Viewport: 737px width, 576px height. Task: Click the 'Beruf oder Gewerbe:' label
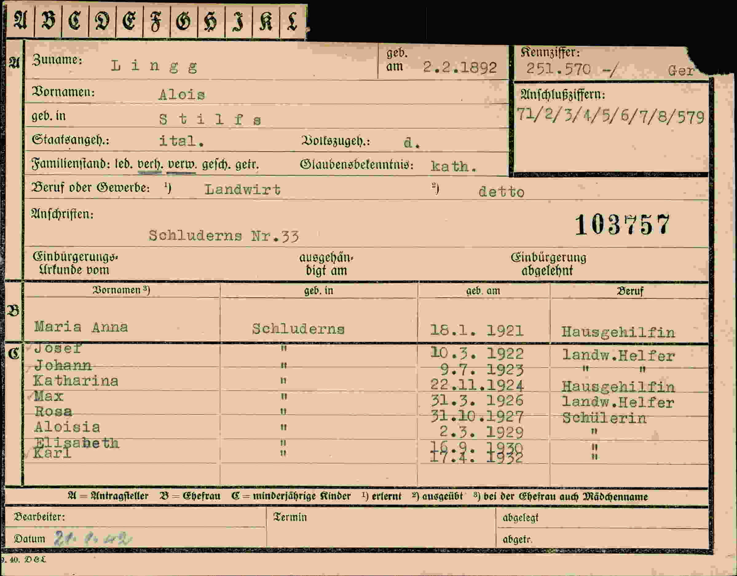(x=90, y=187)
